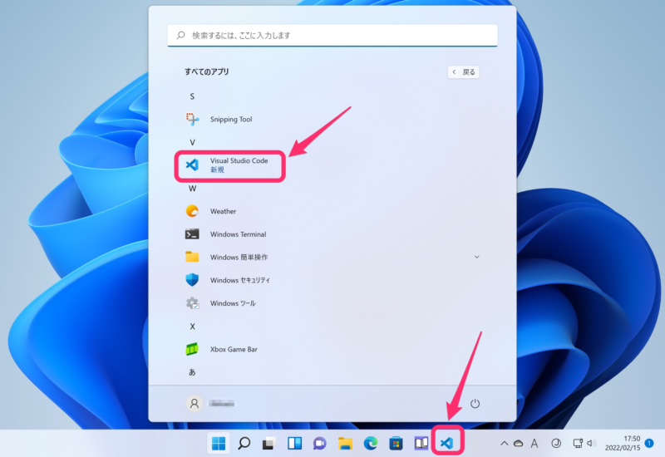This screenshot has height=457, width=665.
Task: Open the clock and date 17:50
Action: (x=622, y=443)
